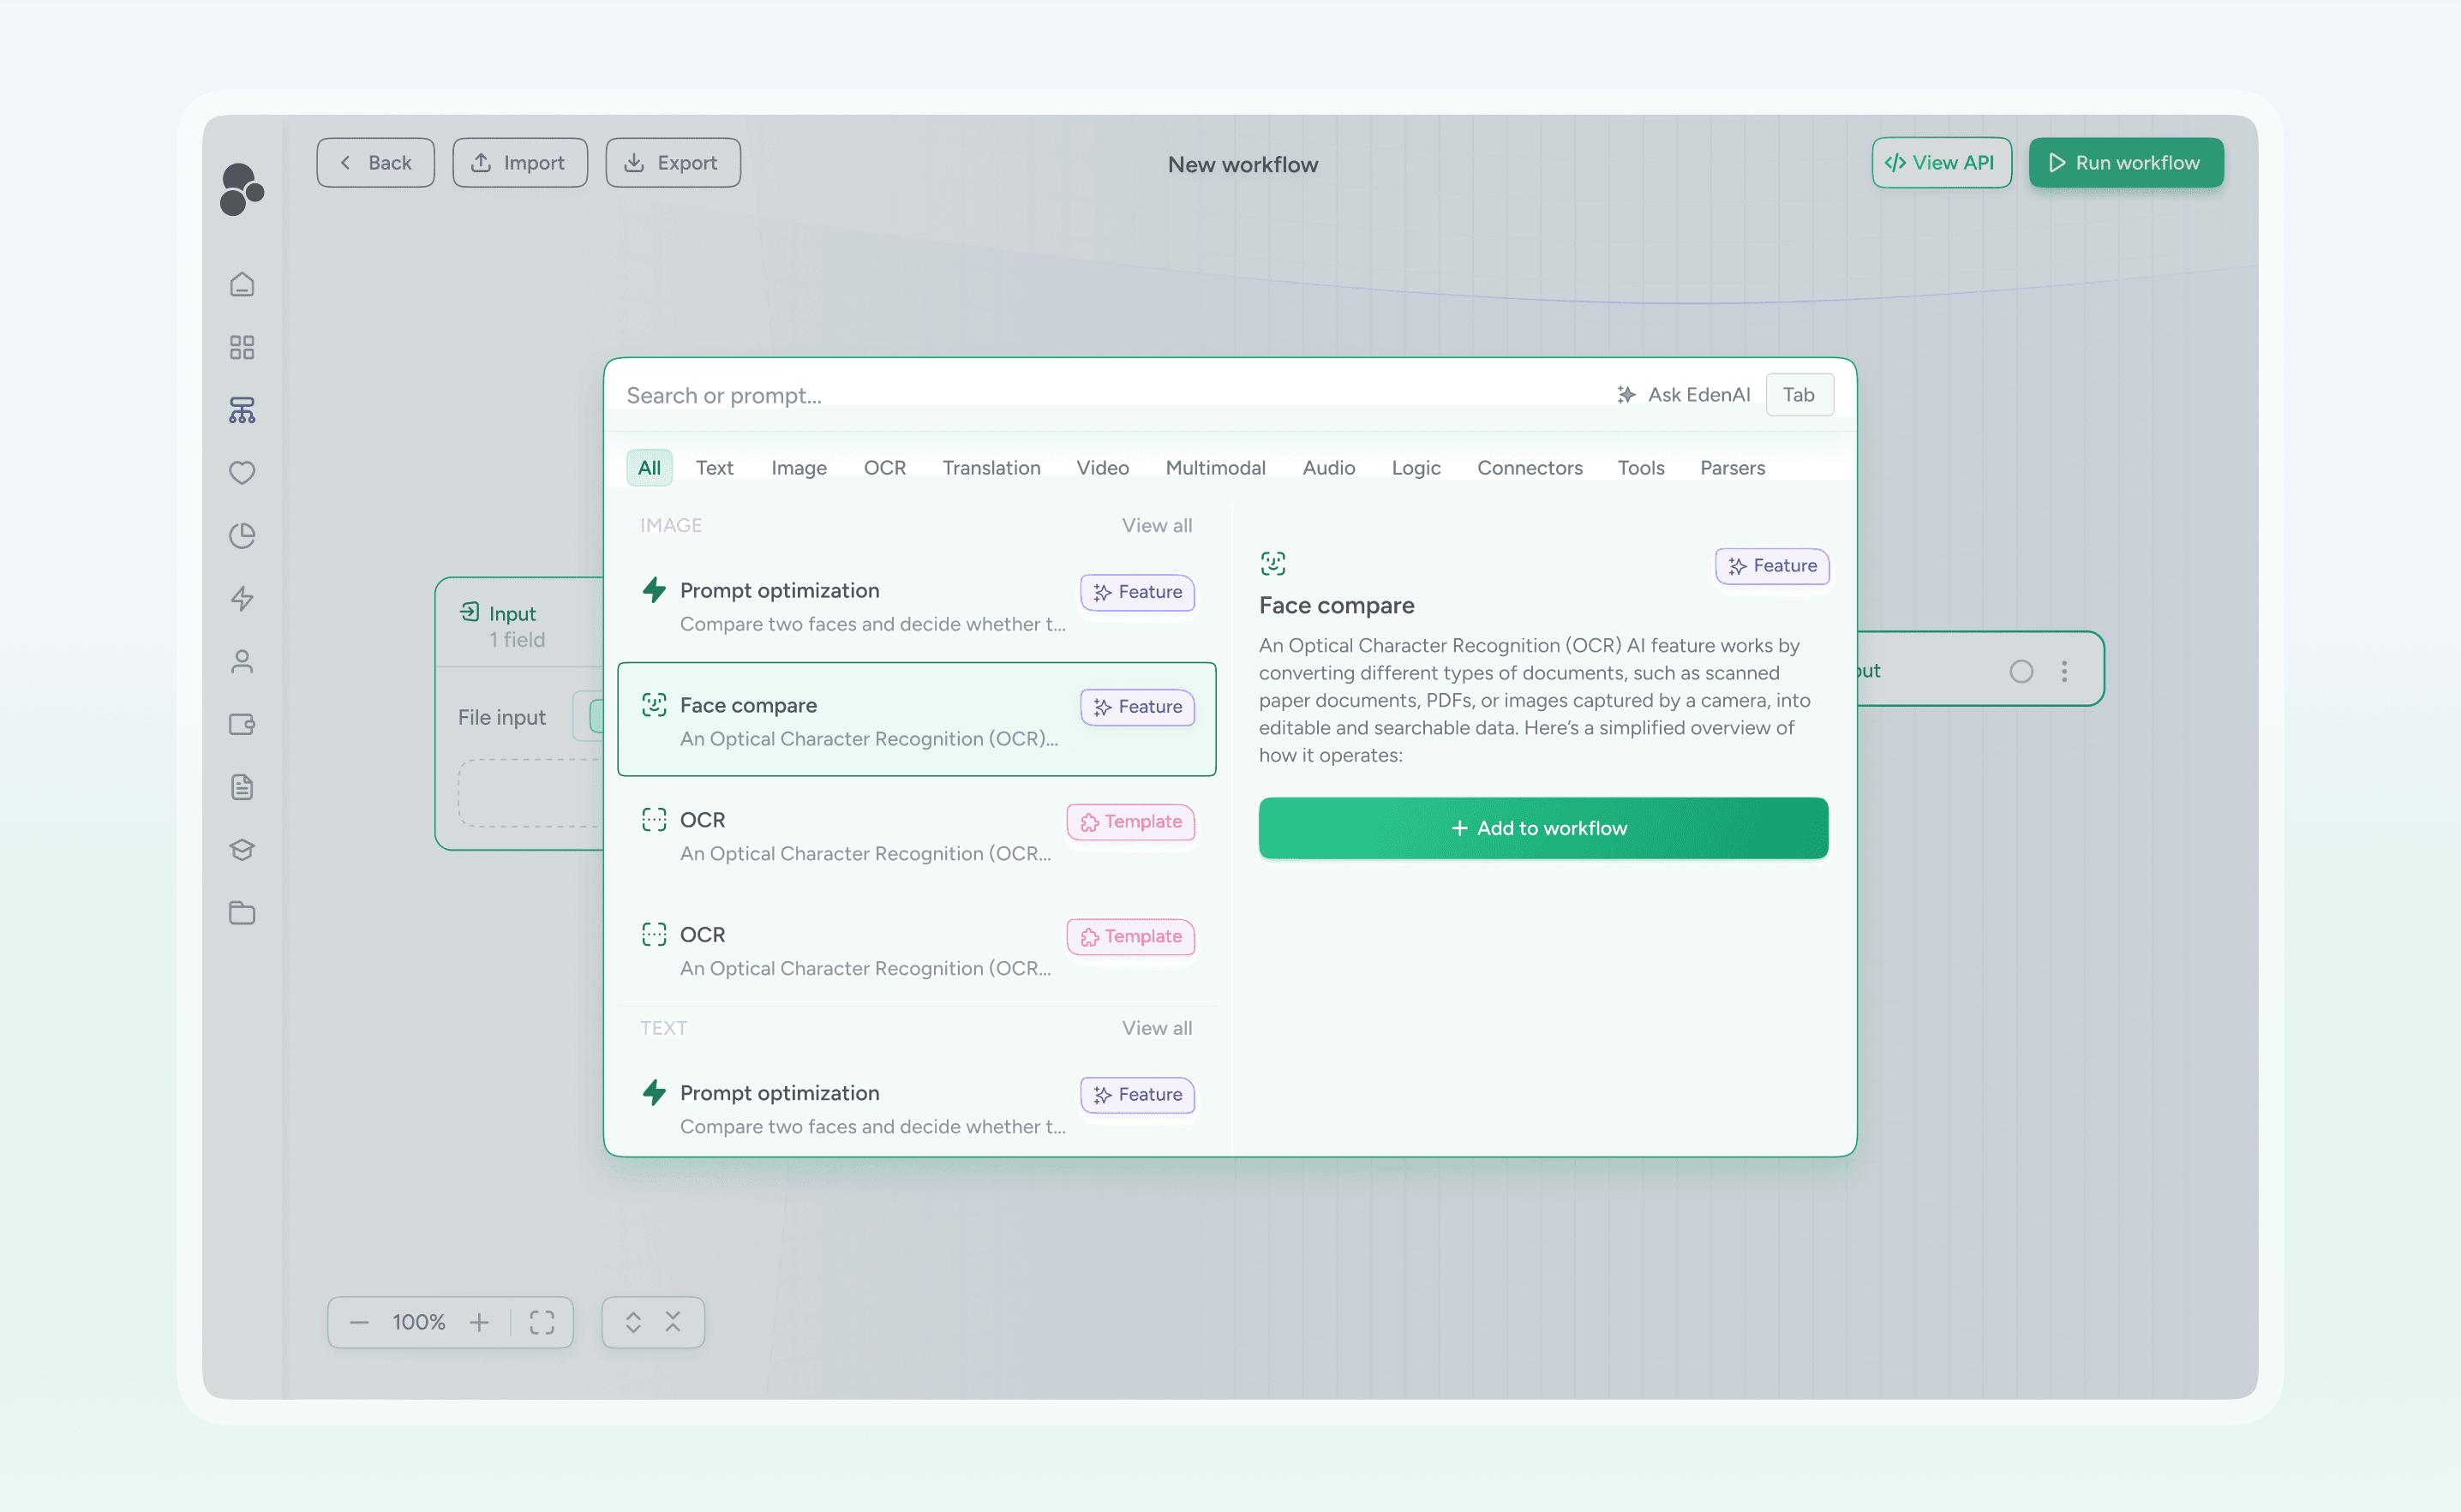Expand the IMAGE section via View all
Screen dimensions: 2461x1512
pos(1156,525)
